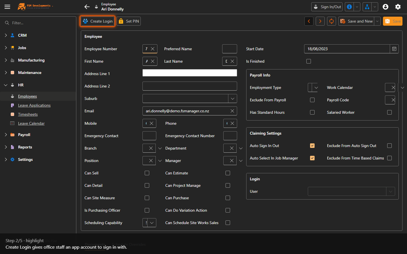
Task: Clear the Department selection
Action: point(232,148)
